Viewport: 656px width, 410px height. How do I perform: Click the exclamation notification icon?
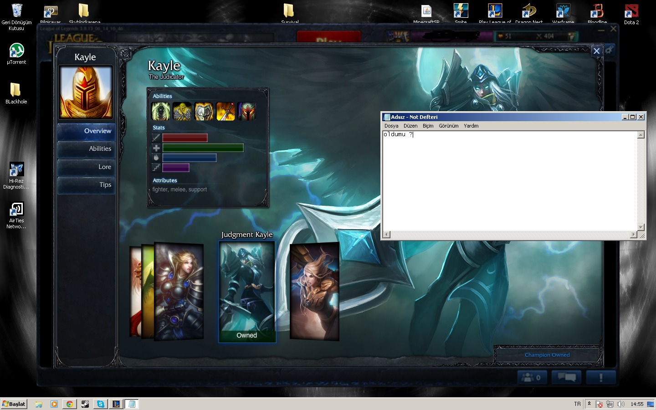tap(601, 377)
